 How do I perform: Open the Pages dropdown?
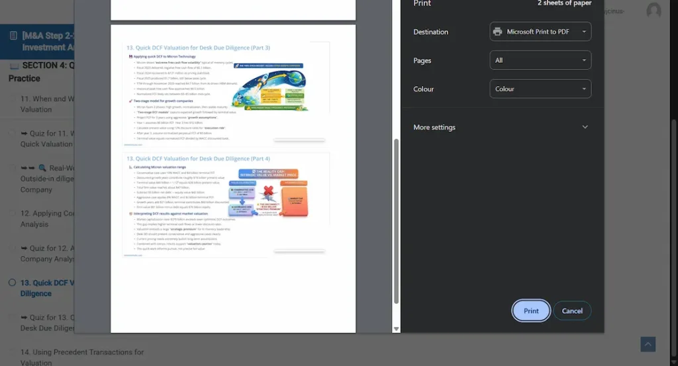click(540, 60)
